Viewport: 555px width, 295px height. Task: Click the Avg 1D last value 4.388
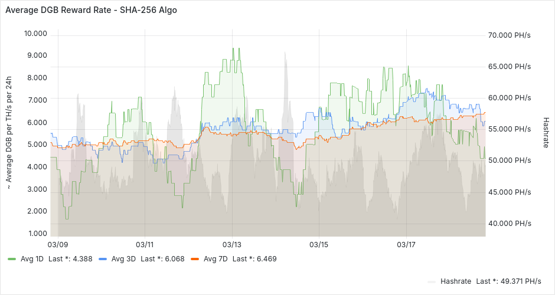point(83,259)
